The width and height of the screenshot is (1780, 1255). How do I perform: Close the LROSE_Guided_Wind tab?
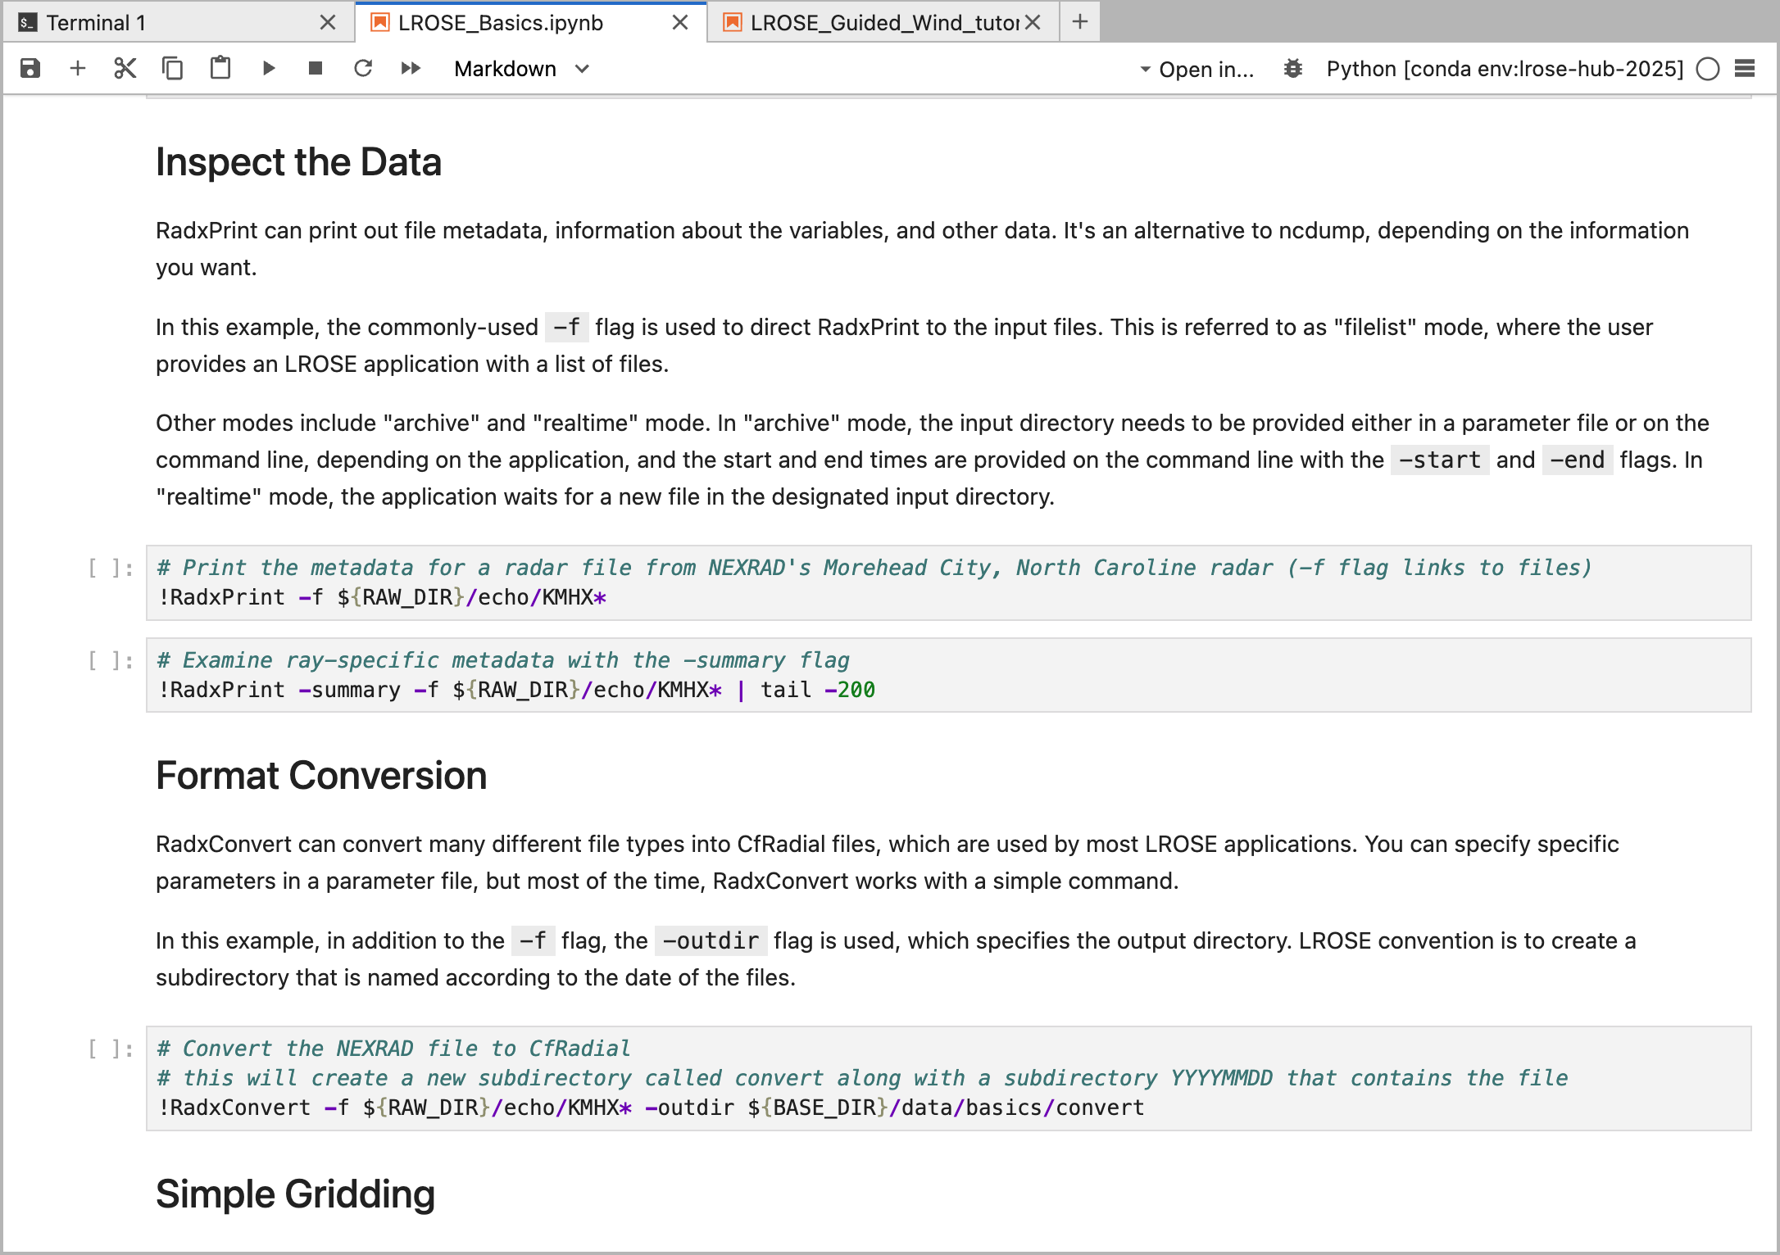[x=1033, y=23]
